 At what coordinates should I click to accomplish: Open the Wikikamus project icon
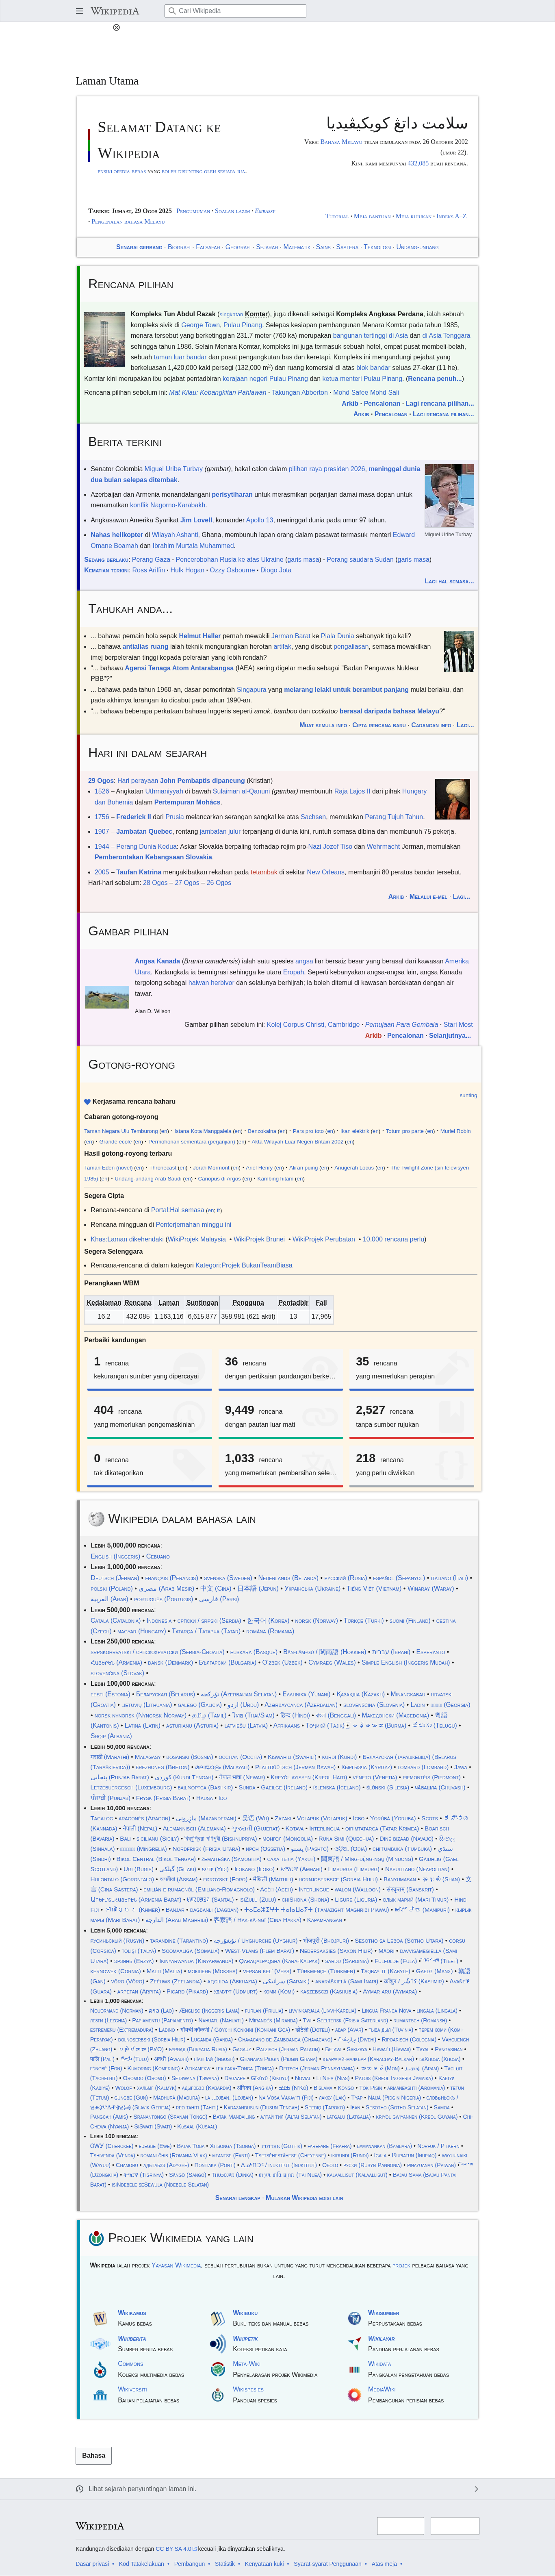(x=100, y=2318)
